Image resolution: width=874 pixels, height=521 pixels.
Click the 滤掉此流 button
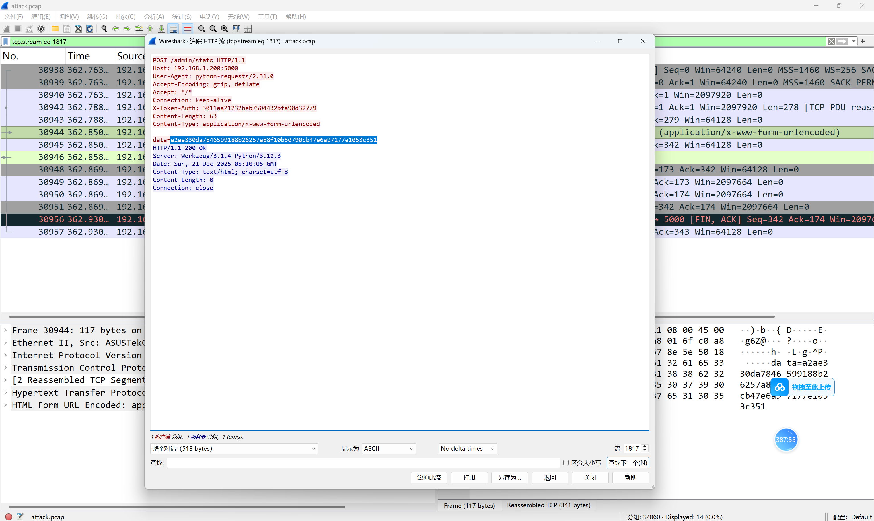point(429,477)
